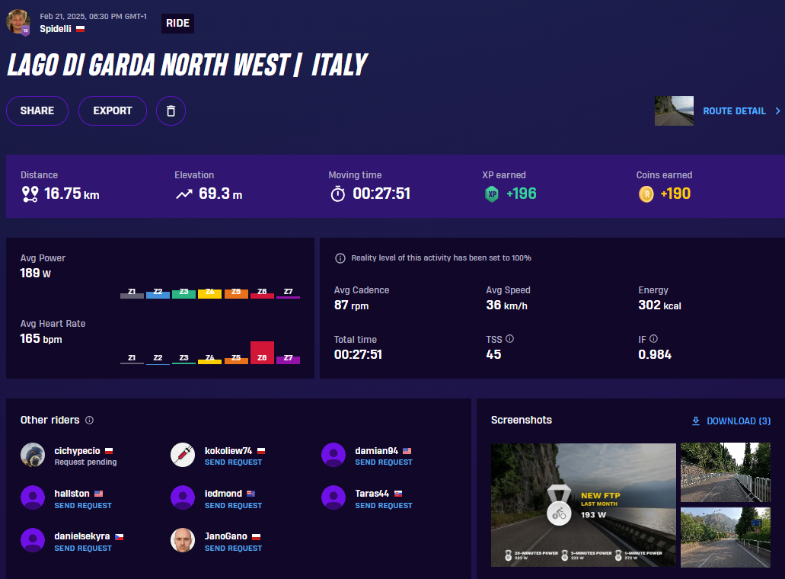Viewport: 785px width, 579px height.
Task: Click the reality level info icon
Action: (340, 258)
